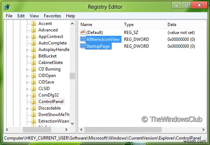Click the values pane scroll left arrow
This screenshot has height=145, width=210.
(x=81, y=129)
